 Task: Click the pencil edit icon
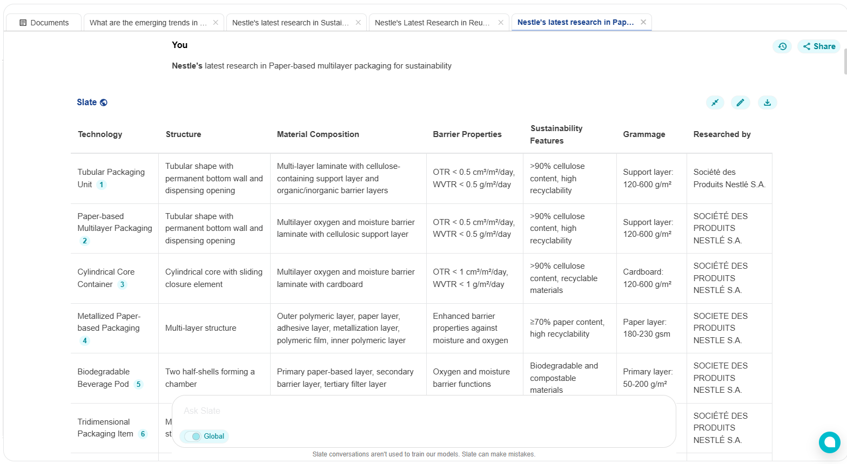(740, 103)
